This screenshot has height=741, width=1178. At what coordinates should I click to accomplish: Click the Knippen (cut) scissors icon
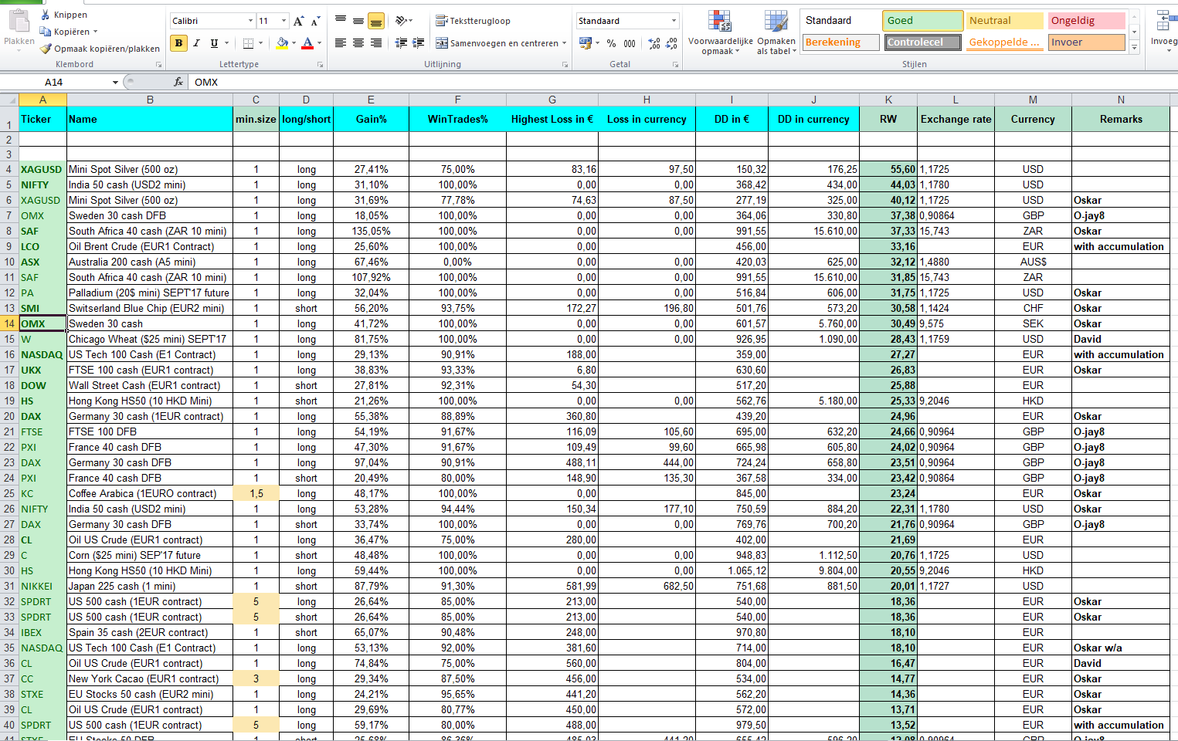tap(46, 15)
